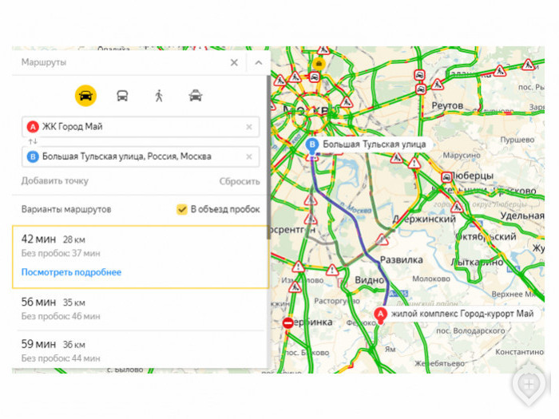Edit the ЖК Город Май start point field
Screen dimensions: 559x419
[x=136, y=127]
